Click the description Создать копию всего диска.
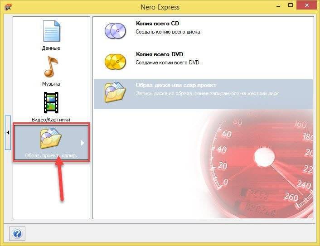This screenshot has height=246, width=320. 169,32
